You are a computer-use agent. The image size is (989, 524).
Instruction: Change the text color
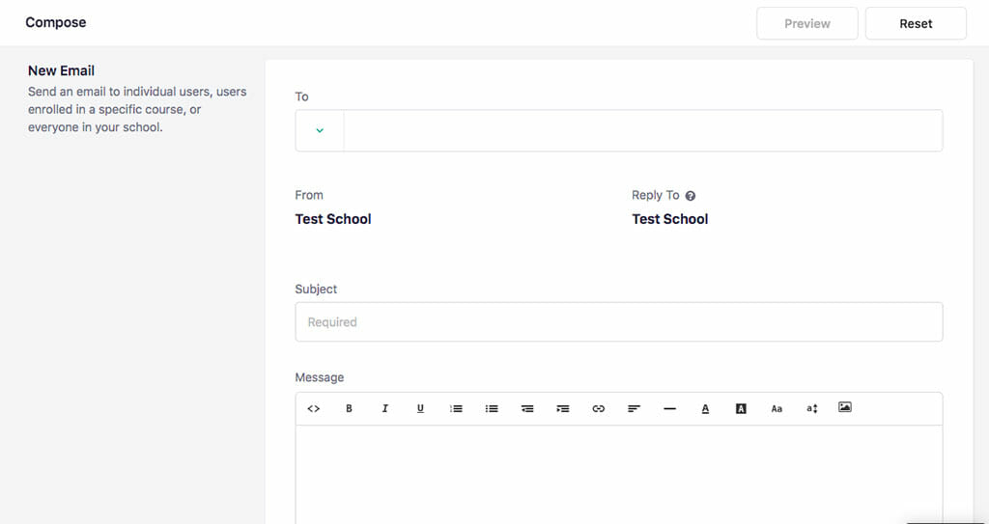(705, 408)
